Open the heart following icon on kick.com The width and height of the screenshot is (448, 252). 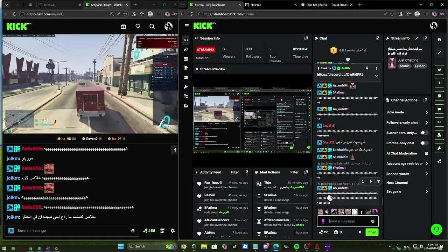pyautogui.click(x=138, y=26)
